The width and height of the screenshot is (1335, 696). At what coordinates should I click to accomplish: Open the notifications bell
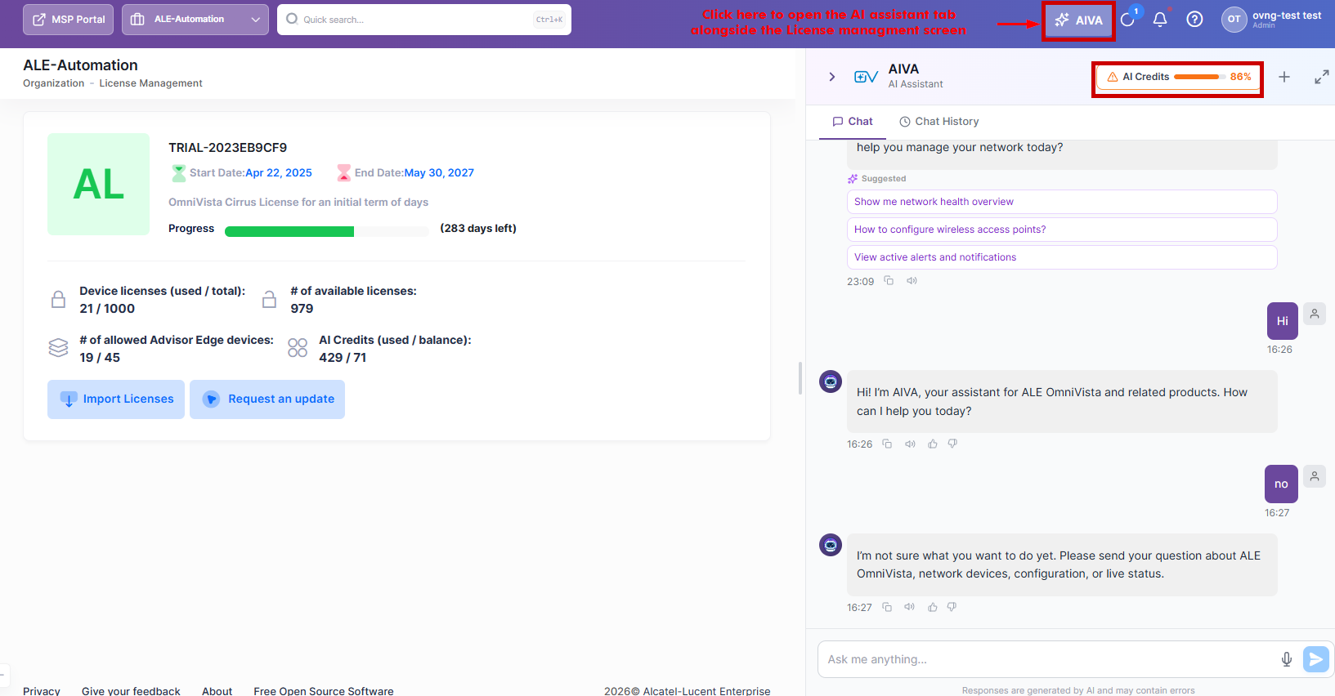click(1160, 19)
